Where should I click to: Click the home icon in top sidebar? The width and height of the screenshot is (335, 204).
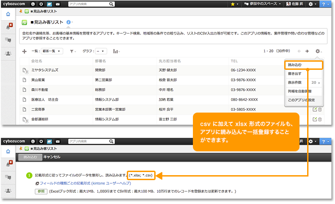coord(8,14)
